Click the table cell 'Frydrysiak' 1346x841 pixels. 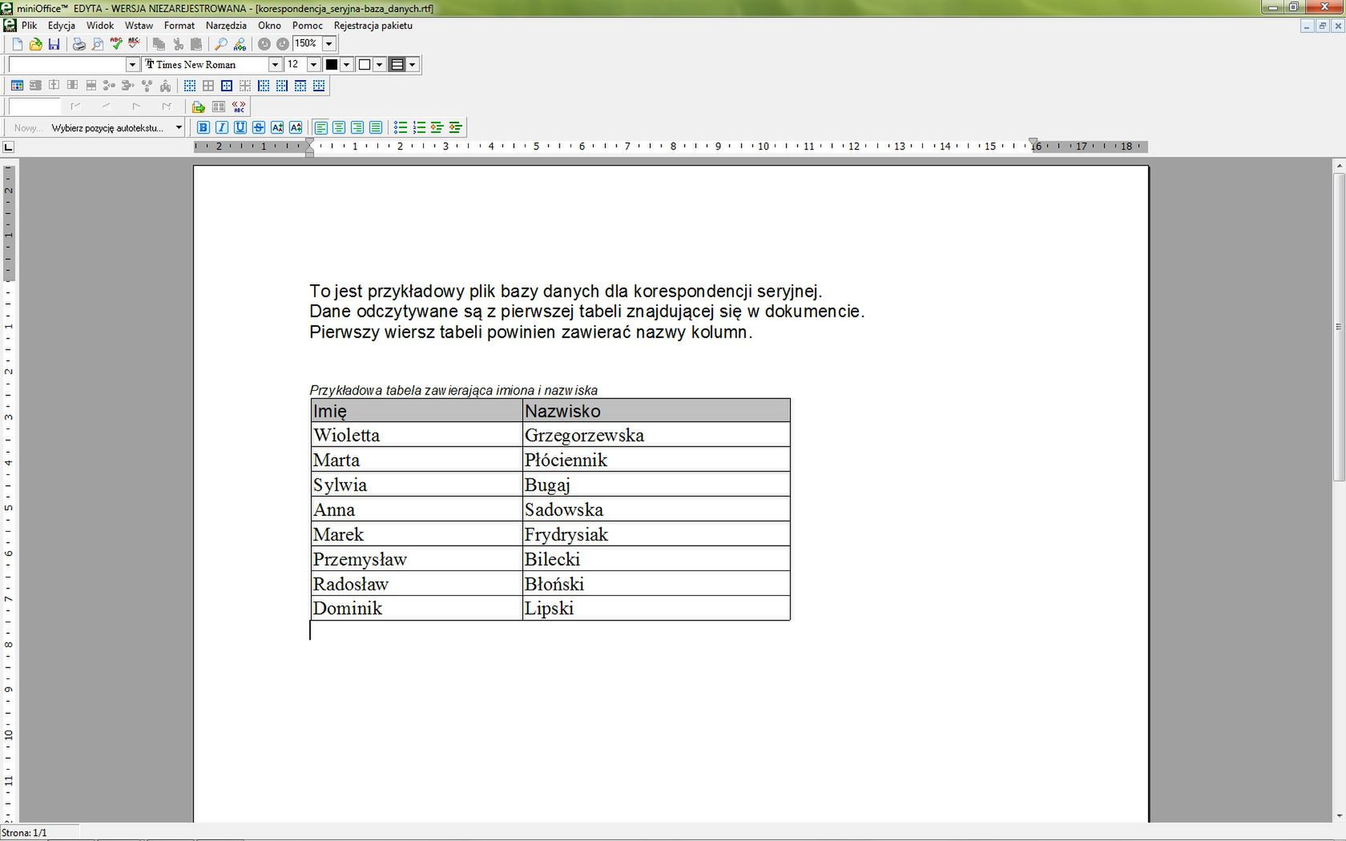tap(656, 534)
